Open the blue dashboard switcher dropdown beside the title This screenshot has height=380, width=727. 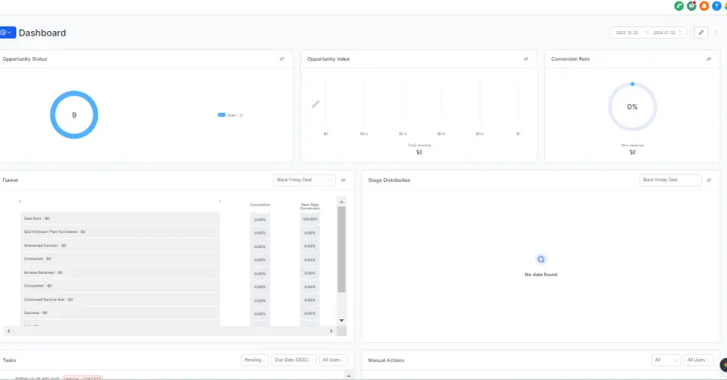tap(7, 33)
